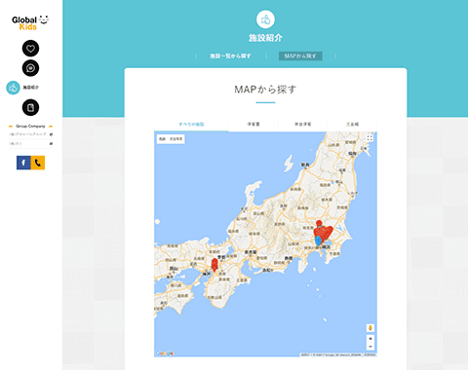Image resolution: width=468 pixels, height=370 pixels.
Task: Open the 施設紹介 label in the sidebar
Action: pyautogui.click(x=31, y=88)
